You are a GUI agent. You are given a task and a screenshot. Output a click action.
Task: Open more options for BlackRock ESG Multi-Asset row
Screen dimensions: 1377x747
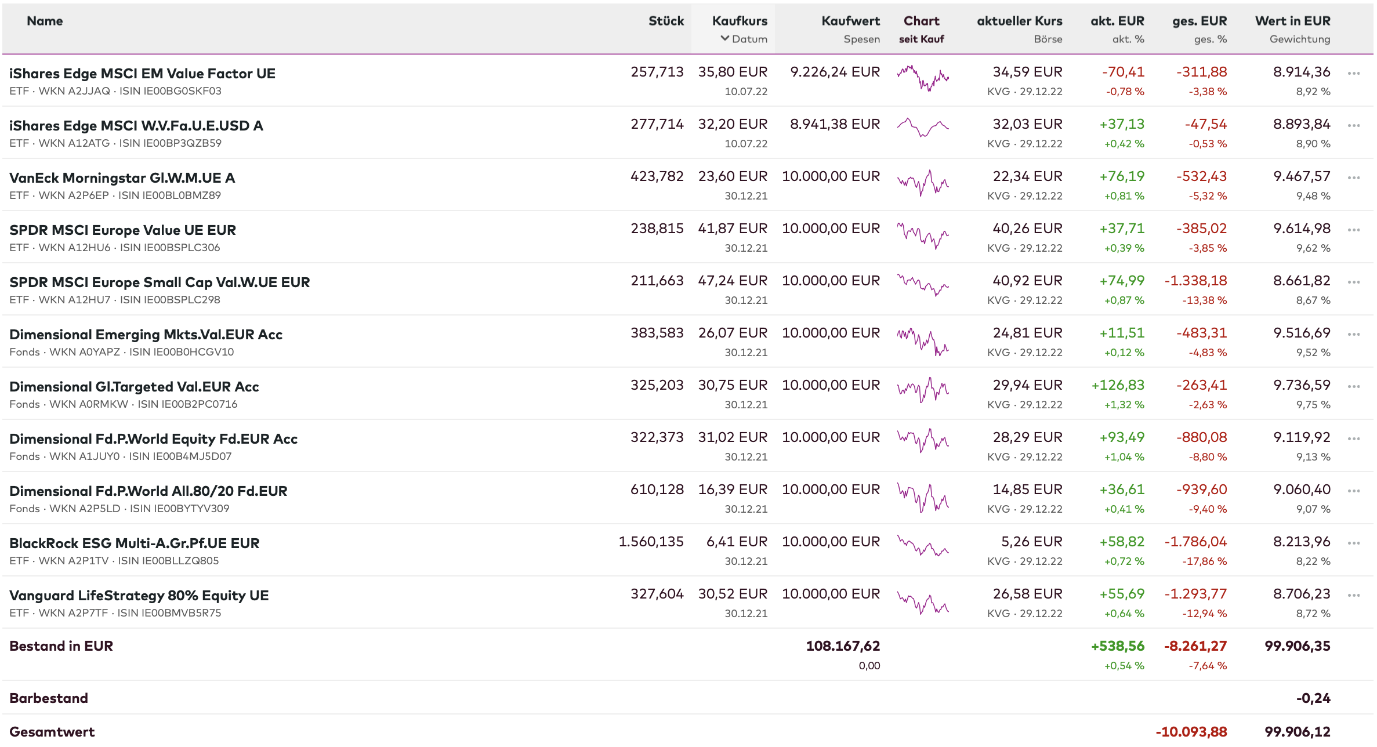(x=1353, y=543)
